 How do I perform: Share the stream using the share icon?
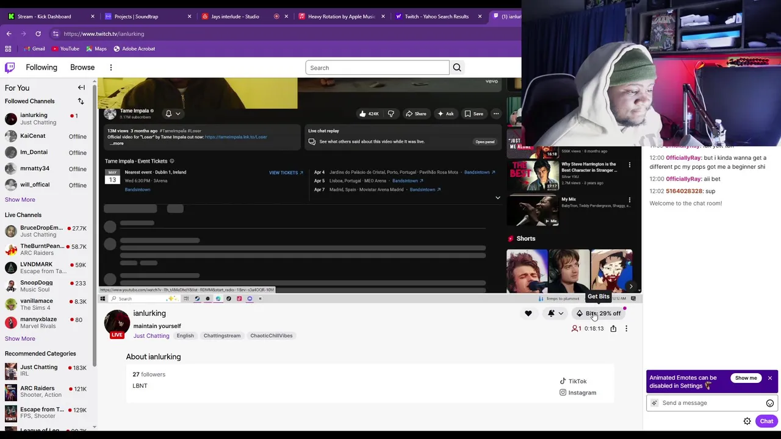click(613, 329)
